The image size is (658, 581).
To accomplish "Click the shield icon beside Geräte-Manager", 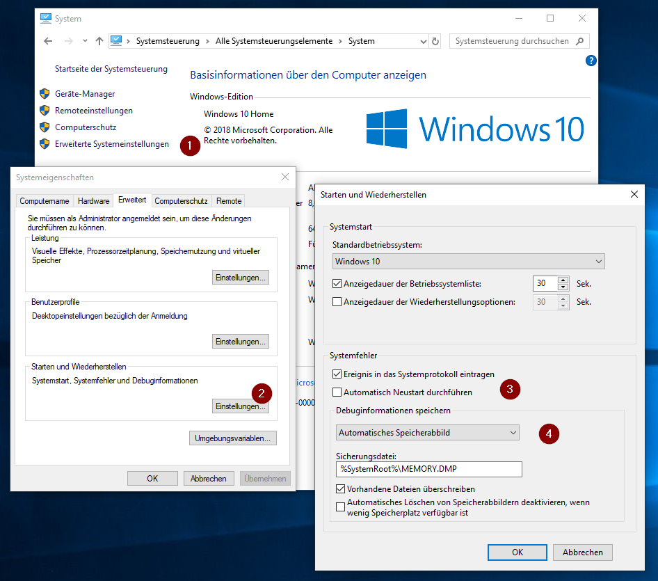I will coord(45,94).
